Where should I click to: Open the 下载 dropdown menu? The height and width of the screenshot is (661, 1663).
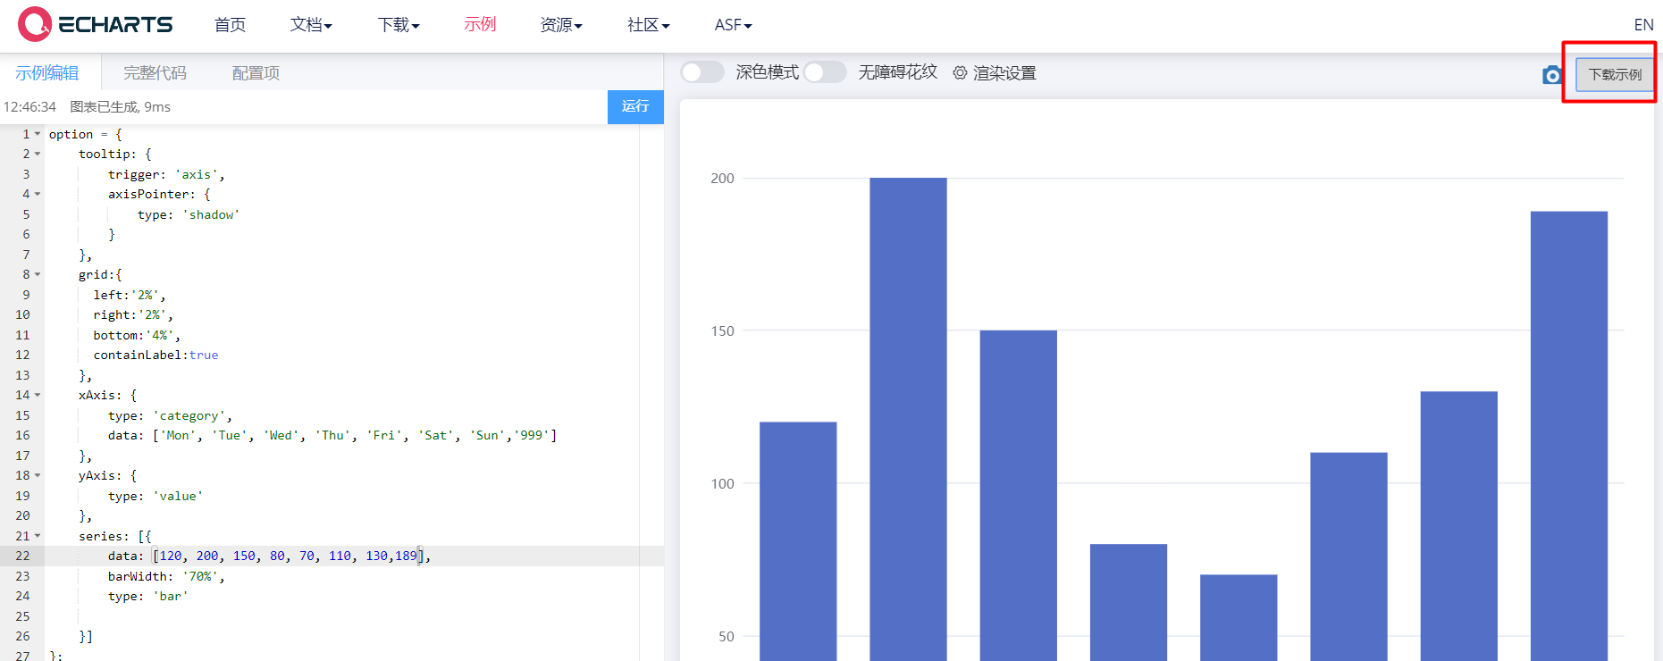399,25
